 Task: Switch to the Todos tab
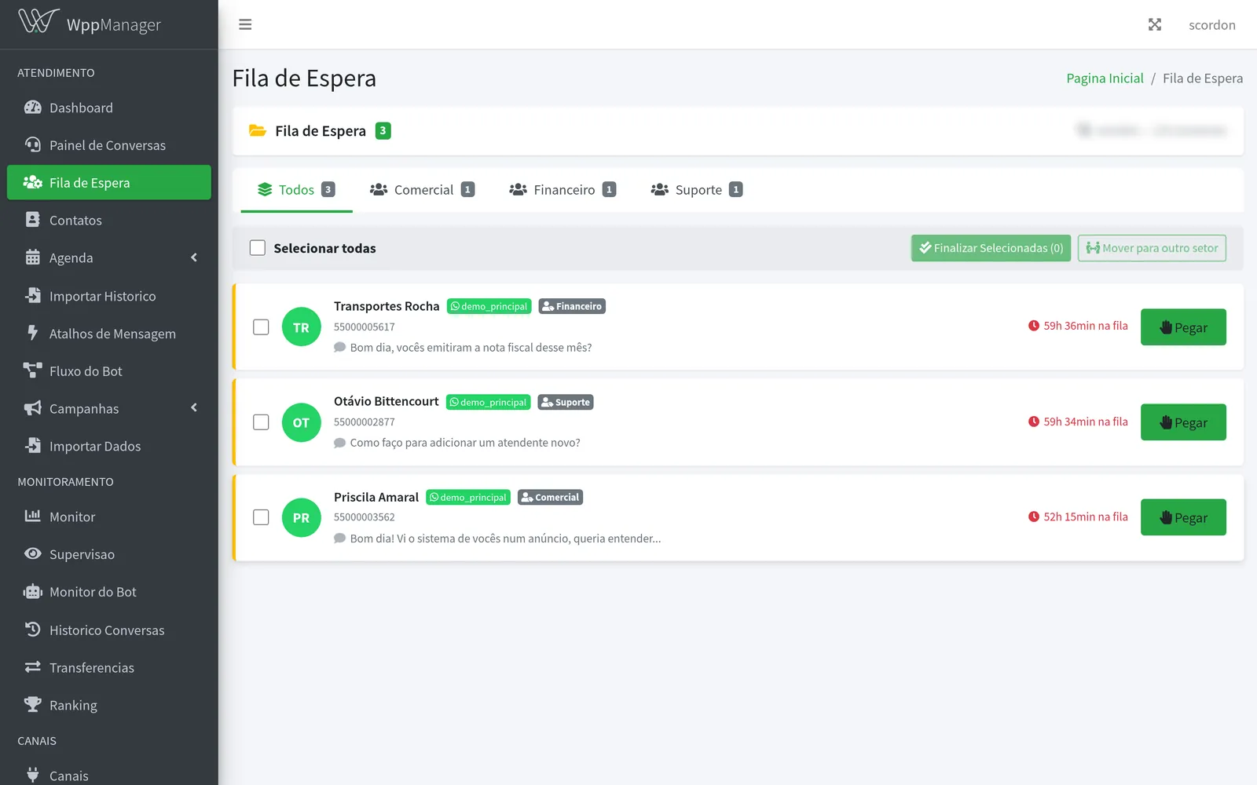pos(296,190)
